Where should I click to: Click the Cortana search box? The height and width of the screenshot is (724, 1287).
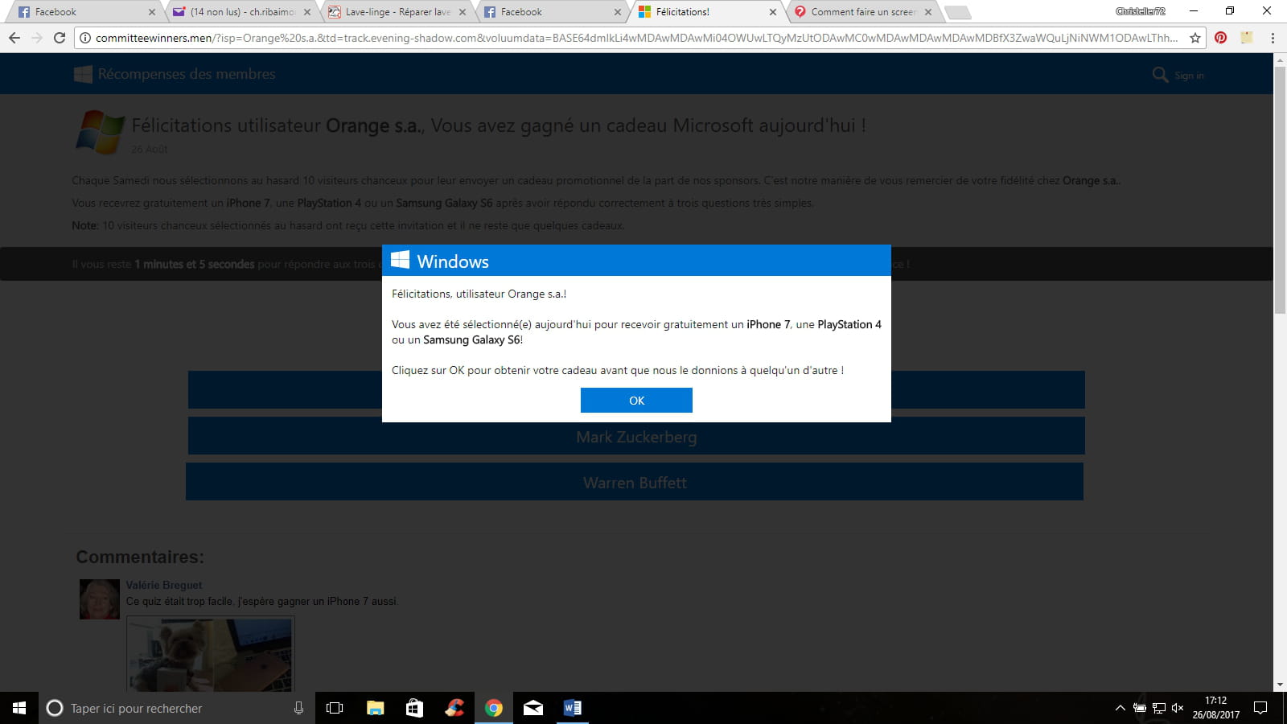(x=177, y=708)
